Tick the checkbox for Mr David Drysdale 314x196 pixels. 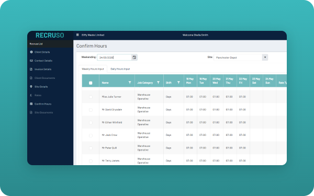(x=91, y=110)
